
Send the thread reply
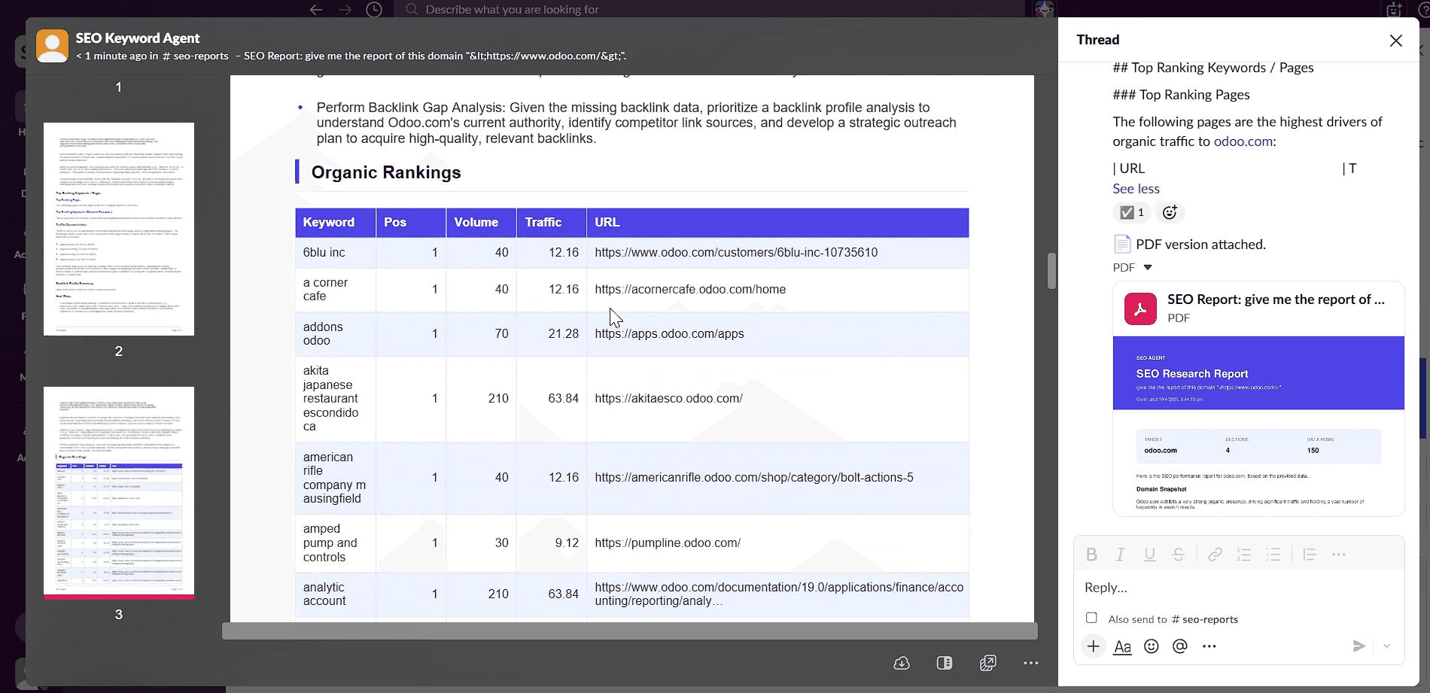(x=1358, y=646)
